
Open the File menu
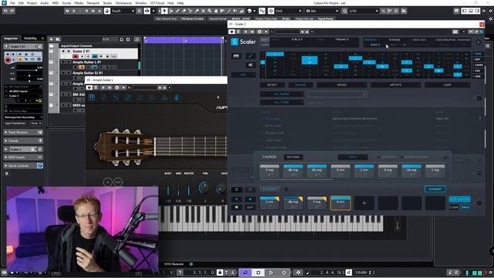[x=12, y=3]
